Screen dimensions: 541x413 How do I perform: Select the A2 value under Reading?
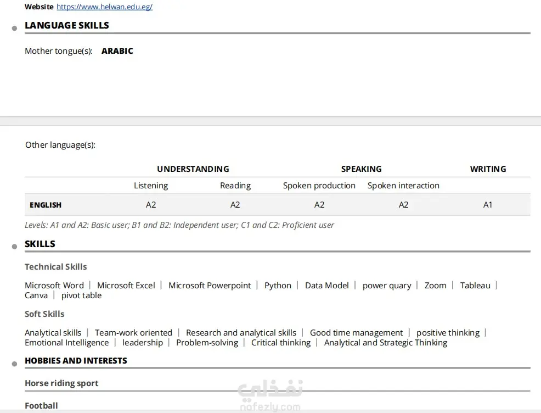tap(235, 205)
